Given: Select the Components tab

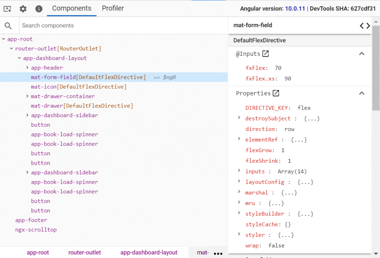Looking at the screenshot, I should (x=71, y=8).
